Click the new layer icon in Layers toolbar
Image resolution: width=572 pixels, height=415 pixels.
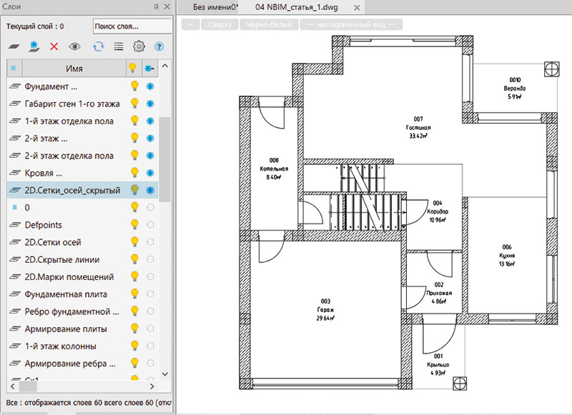(x=14, y=46)
